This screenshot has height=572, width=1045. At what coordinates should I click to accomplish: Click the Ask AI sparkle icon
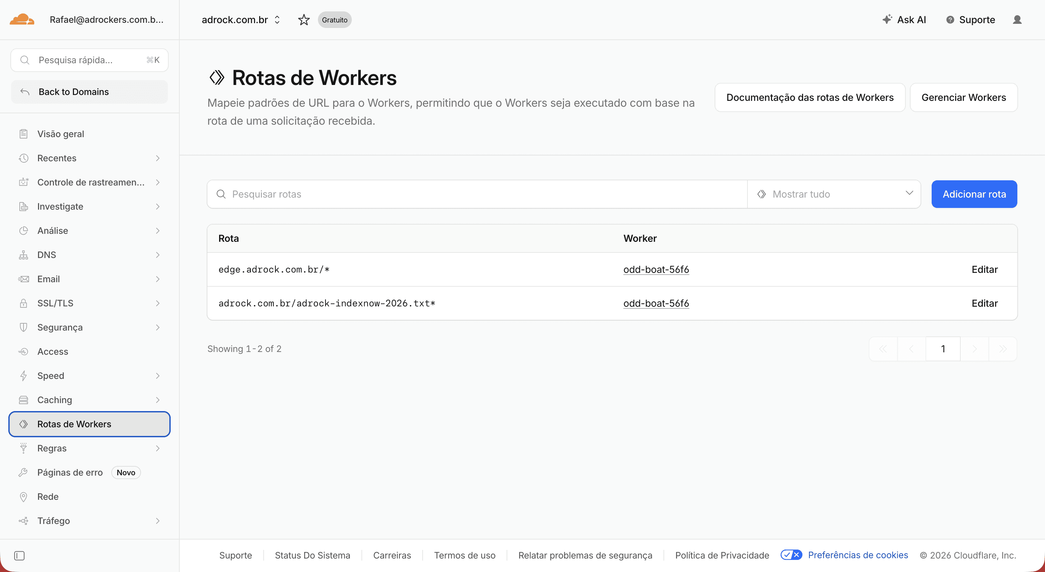click(887, 19)
